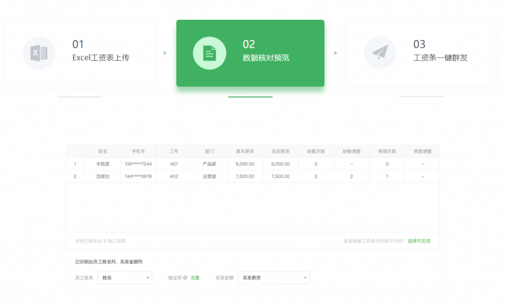Click the 基本薪资 column header
This screenshot has height=307, width=506.
coord(245,151)
